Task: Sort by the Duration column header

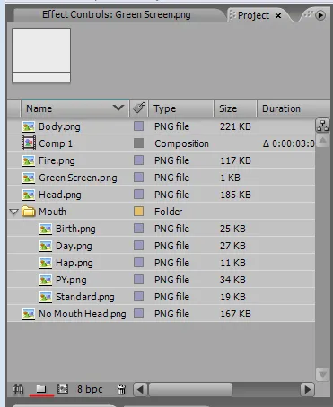Action: tap(294, 108)
